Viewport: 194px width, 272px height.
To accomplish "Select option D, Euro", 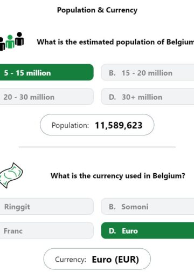I will pyautogui.click(x=148, y=230).
